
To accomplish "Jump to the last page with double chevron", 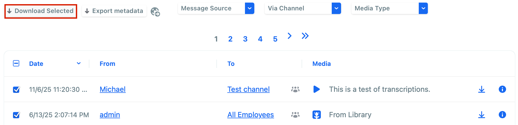I will pyautogui.click(x=305, y=36).
